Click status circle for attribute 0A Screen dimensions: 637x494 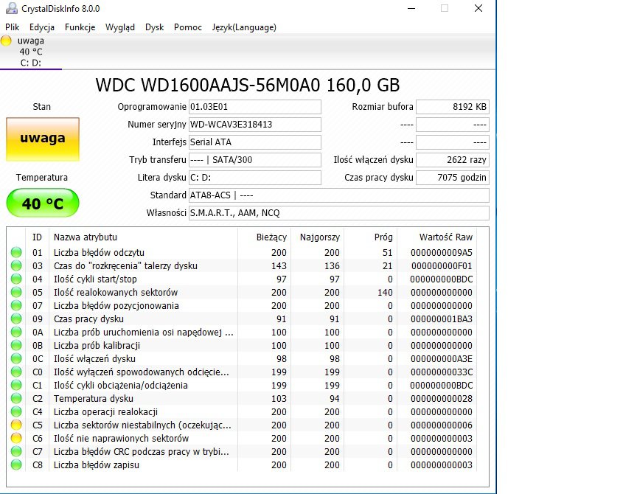16,332
